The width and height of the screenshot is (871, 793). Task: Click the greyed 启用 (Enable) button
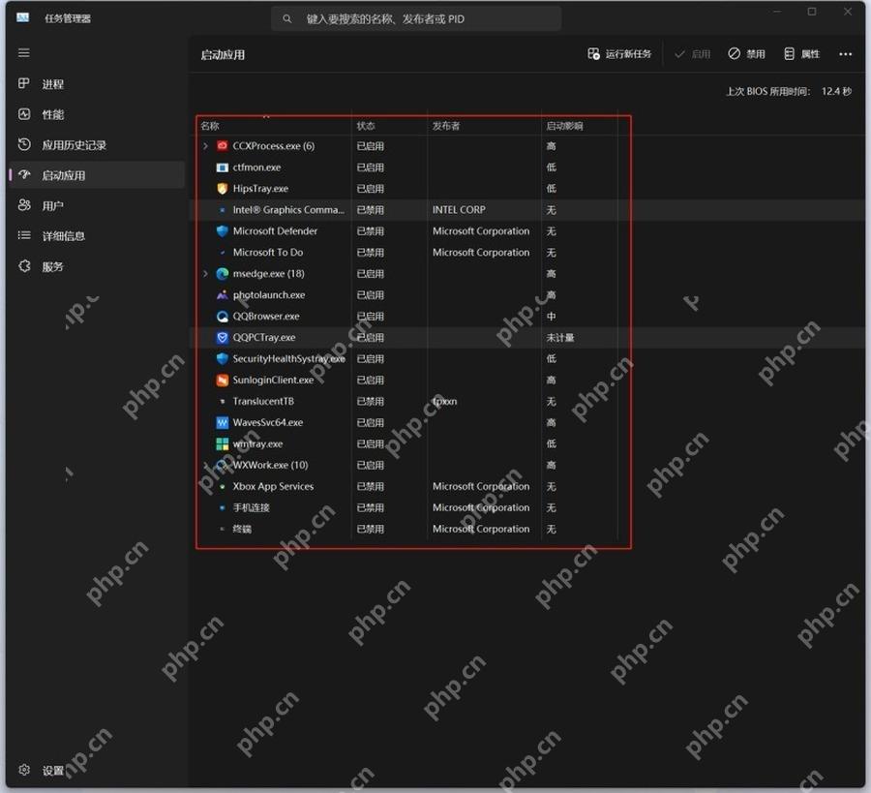click(x=692, y=54)
